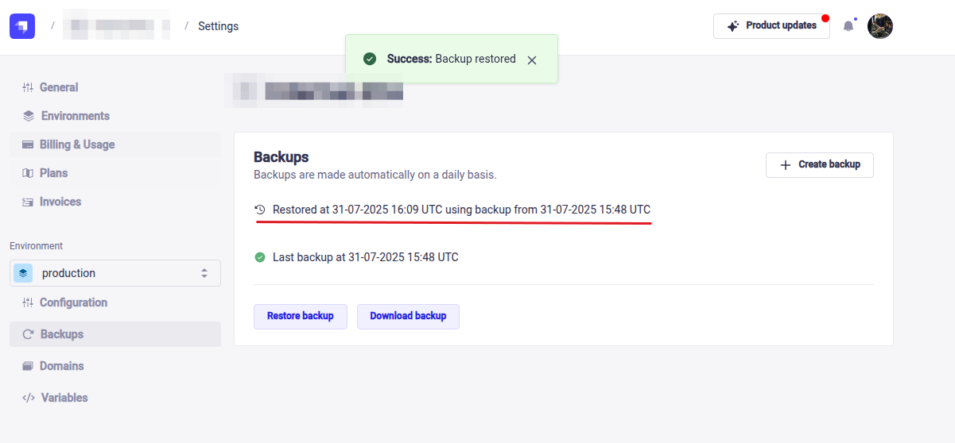Click Restore backup
This screenshot has height=443, width=955.
300,316
